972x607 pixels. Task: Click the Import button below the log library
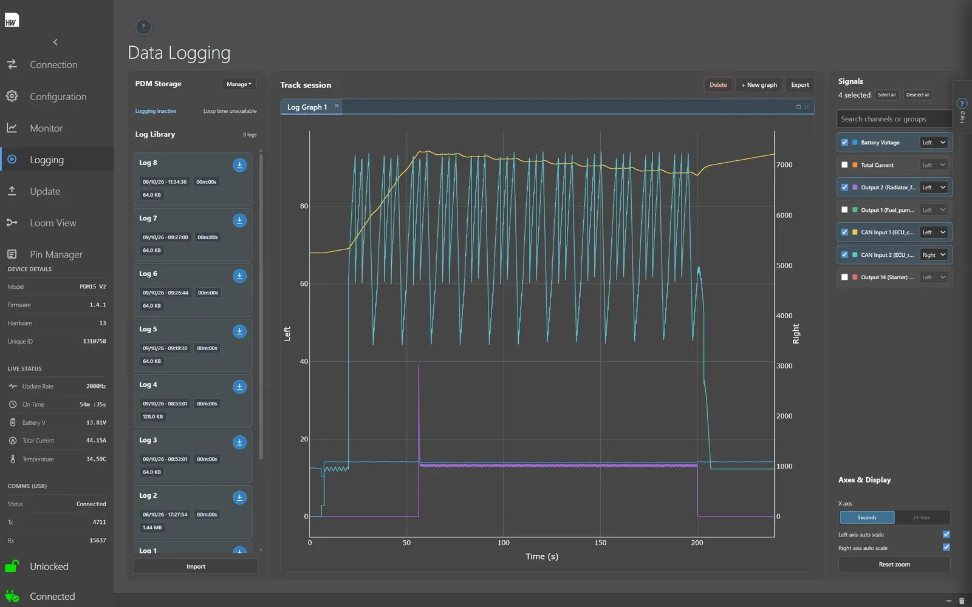(x=196, y=566)
